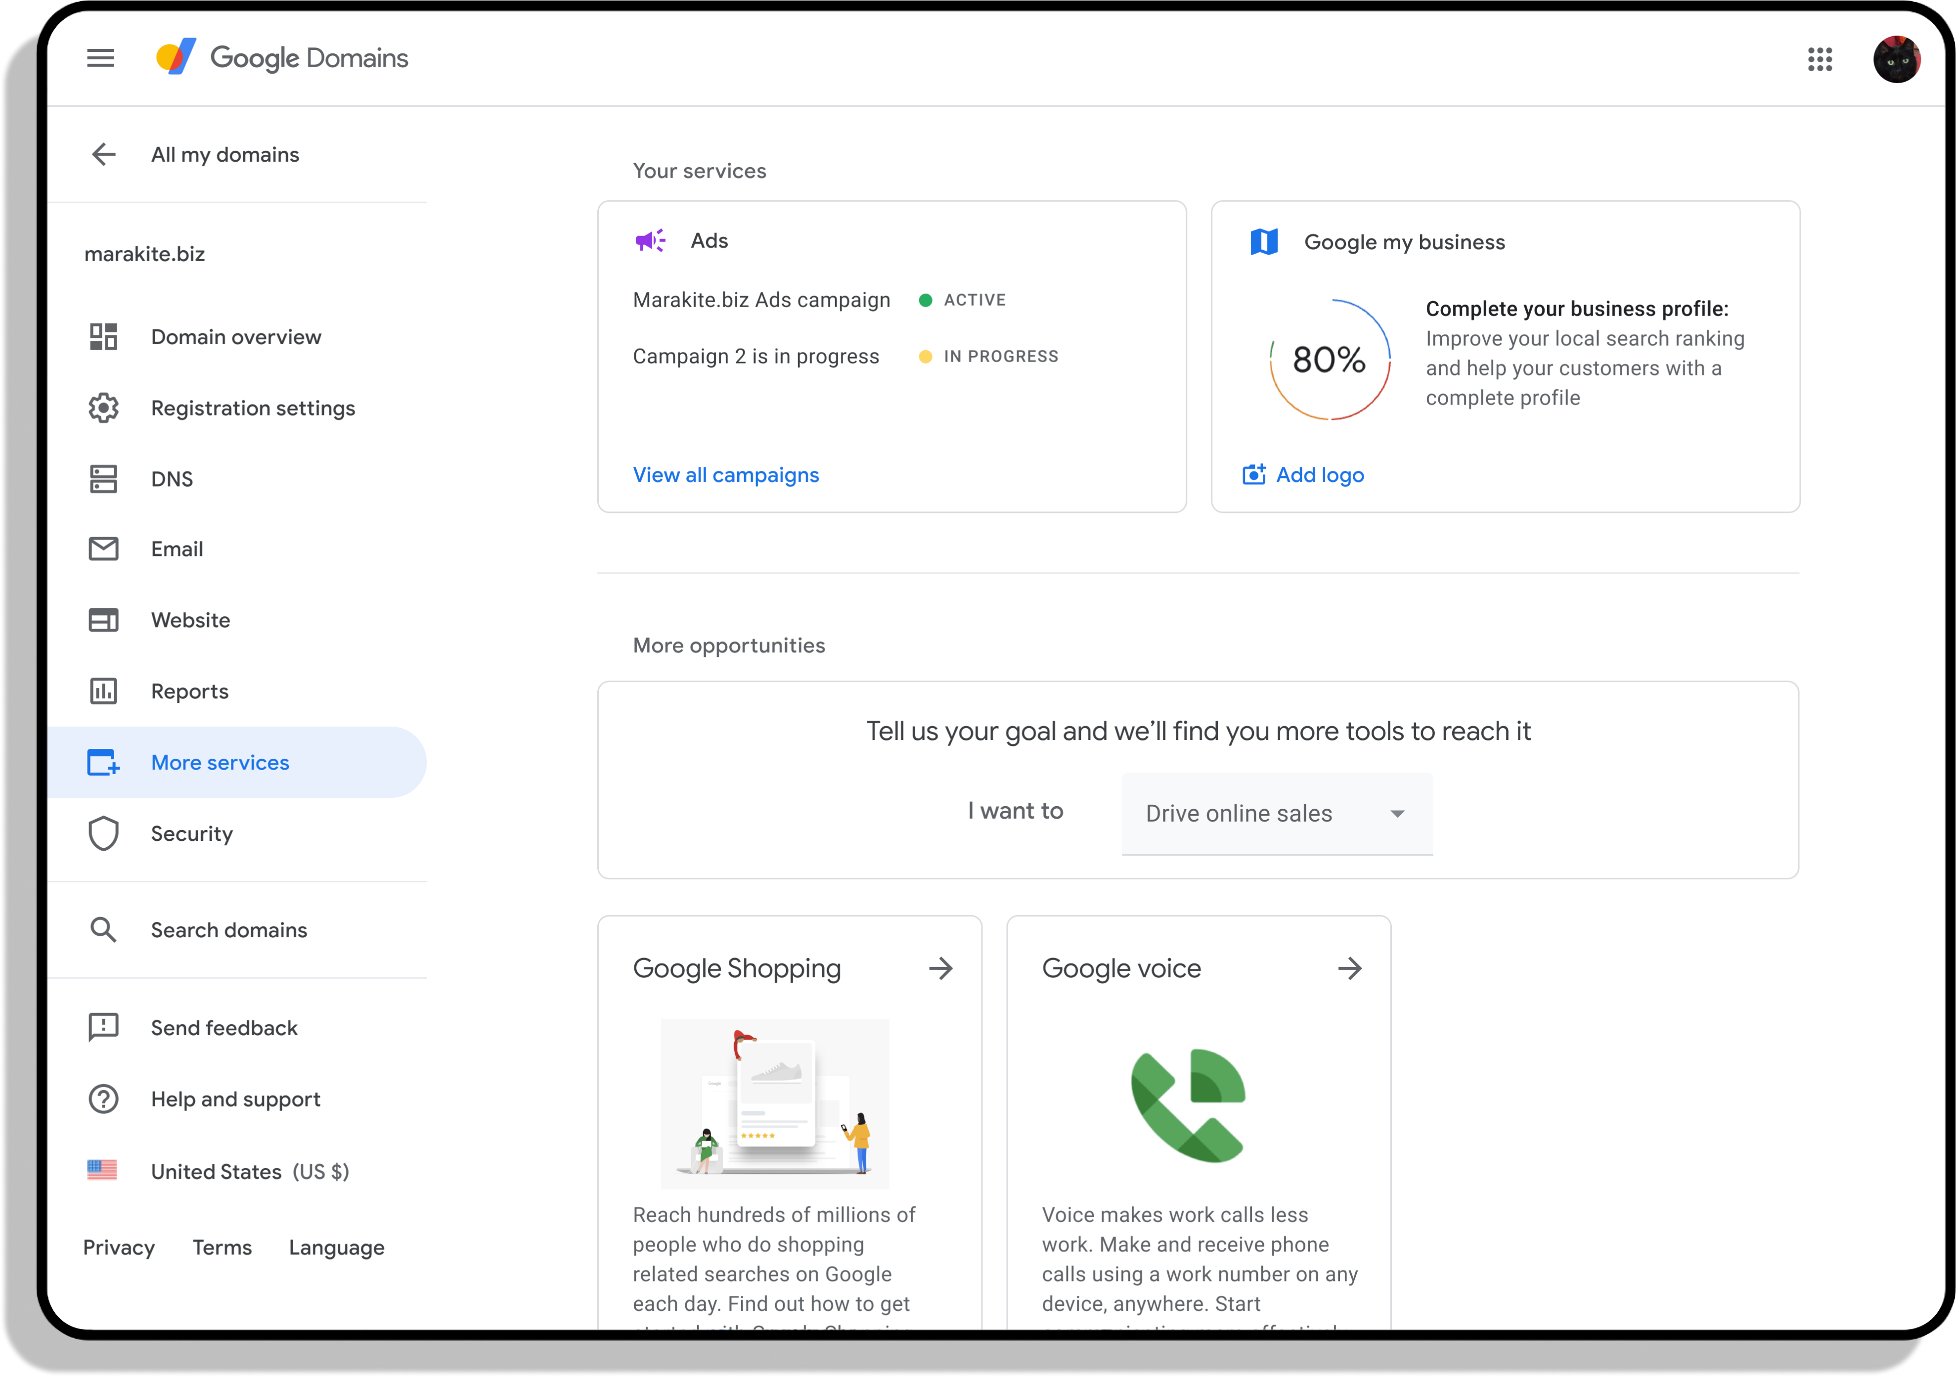The image size is (1956, 1377).
Task: Click the More services icon
Action: click(x=104, y=763)
